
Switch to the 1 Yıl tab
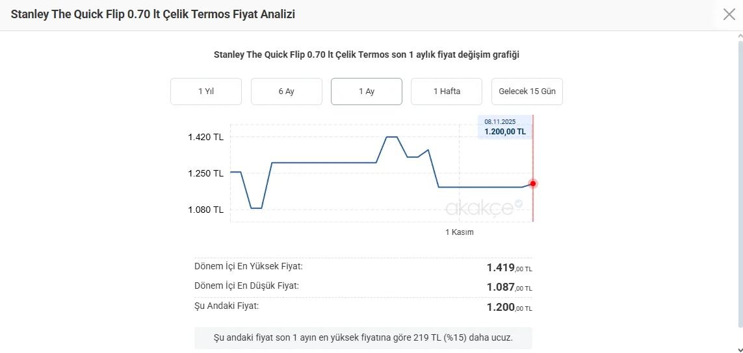[x=206, y=91]
